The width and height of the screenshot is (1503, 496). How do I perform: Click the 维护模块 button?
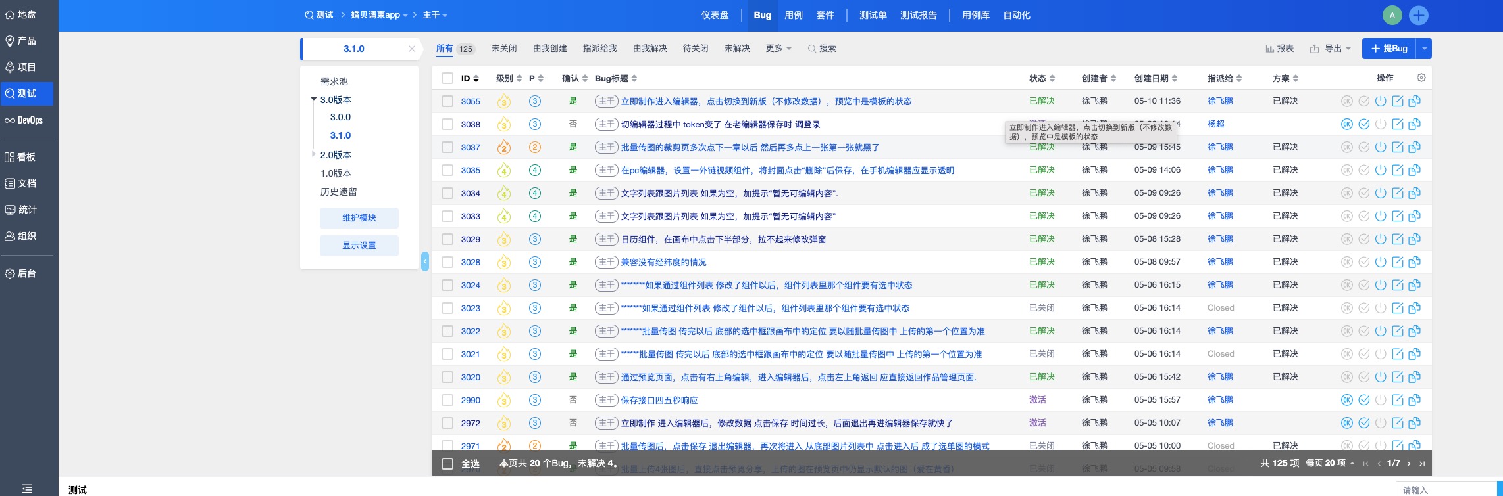pyautogui.click(x=359, y=217)
